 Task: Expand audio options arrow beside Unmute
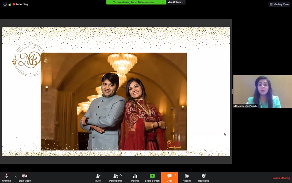(x=15, y=177)
